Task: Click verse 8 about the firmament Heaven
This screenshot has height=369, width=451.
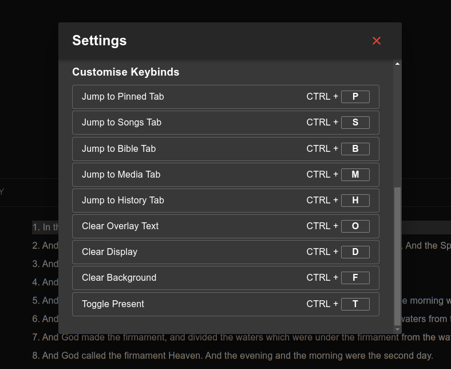Action: pos(232,356)
